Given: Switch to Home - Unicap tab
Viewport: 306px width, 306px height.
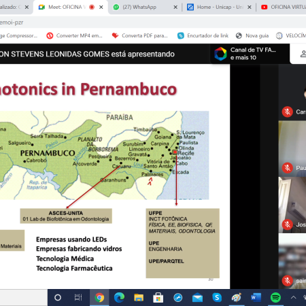Looking at the screenshot, I should coord(220,7).
